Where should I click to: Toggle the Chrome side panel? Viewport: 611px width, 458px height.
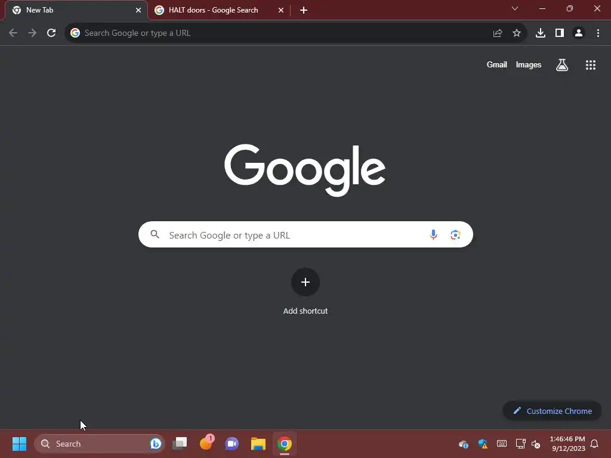[x=560, y=33]
